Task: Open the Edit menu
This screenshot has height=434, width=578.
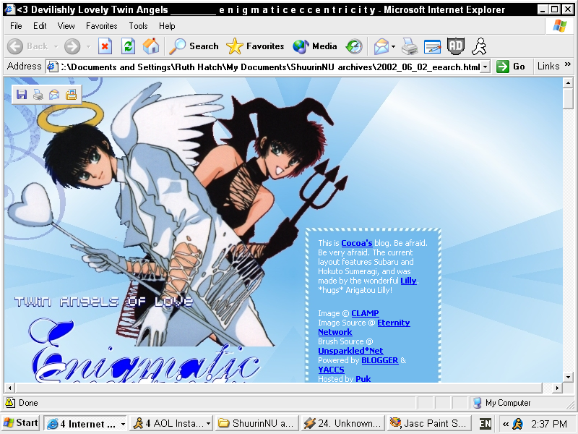Action: pyautogui.click(x=40, y=26)
